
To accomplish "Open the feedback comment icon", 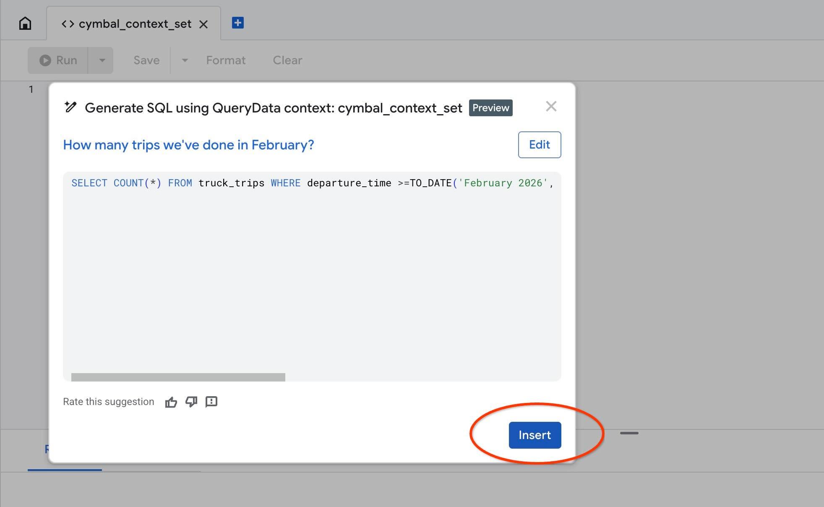I will (211, 402).
